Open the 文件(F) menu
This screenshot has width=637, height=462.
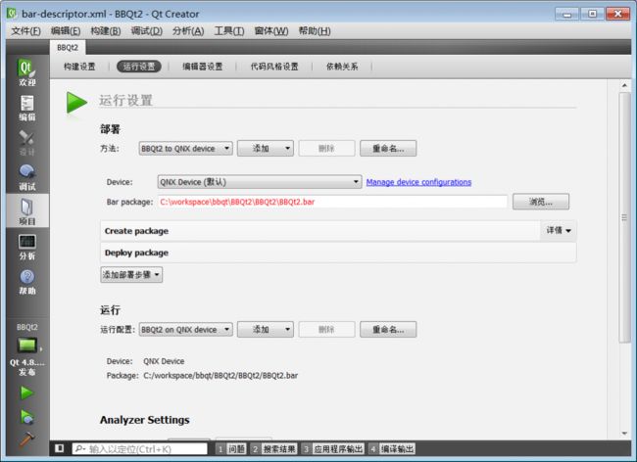[x=25, y=30]
